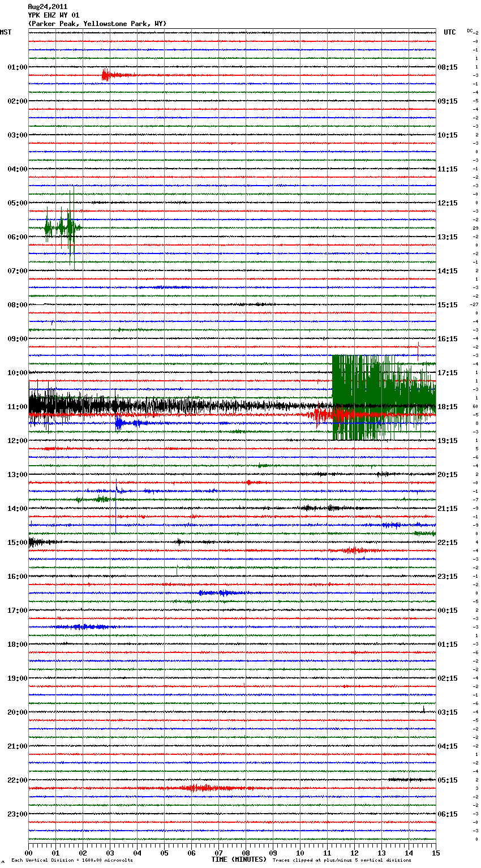Click the "13:00" MST time label
Viewport: 481px width, 868px height.
(x=17, y=475)
